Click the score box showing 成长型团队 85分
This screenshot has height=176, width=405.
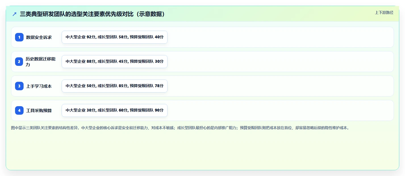[114, 86]
